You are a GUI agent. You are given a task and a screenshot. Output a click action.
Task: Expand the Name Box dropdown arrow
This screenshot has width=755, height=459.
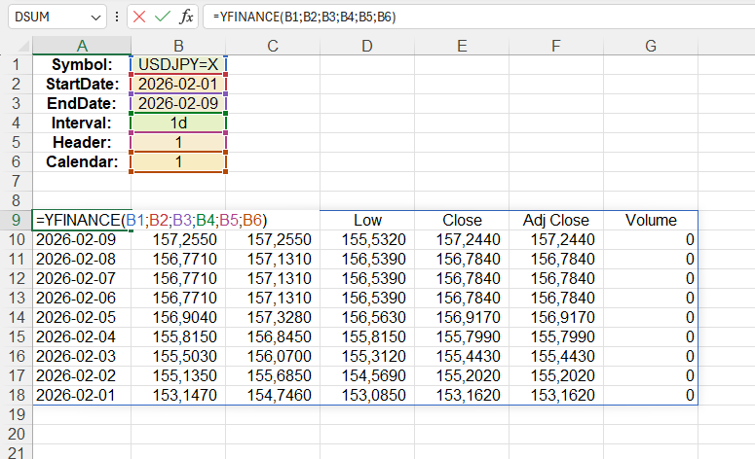point(95,18)
